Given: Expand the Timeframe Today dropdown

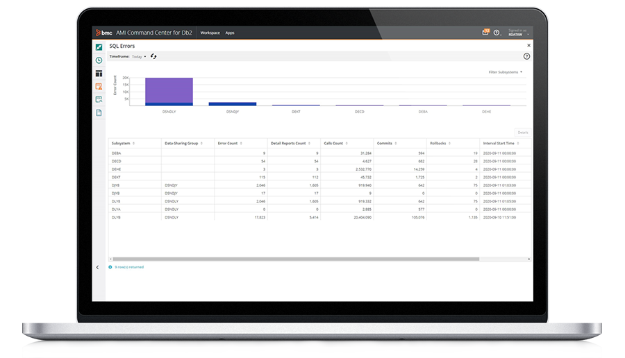Looking at the screenshot, I should [x=139, y=57].
